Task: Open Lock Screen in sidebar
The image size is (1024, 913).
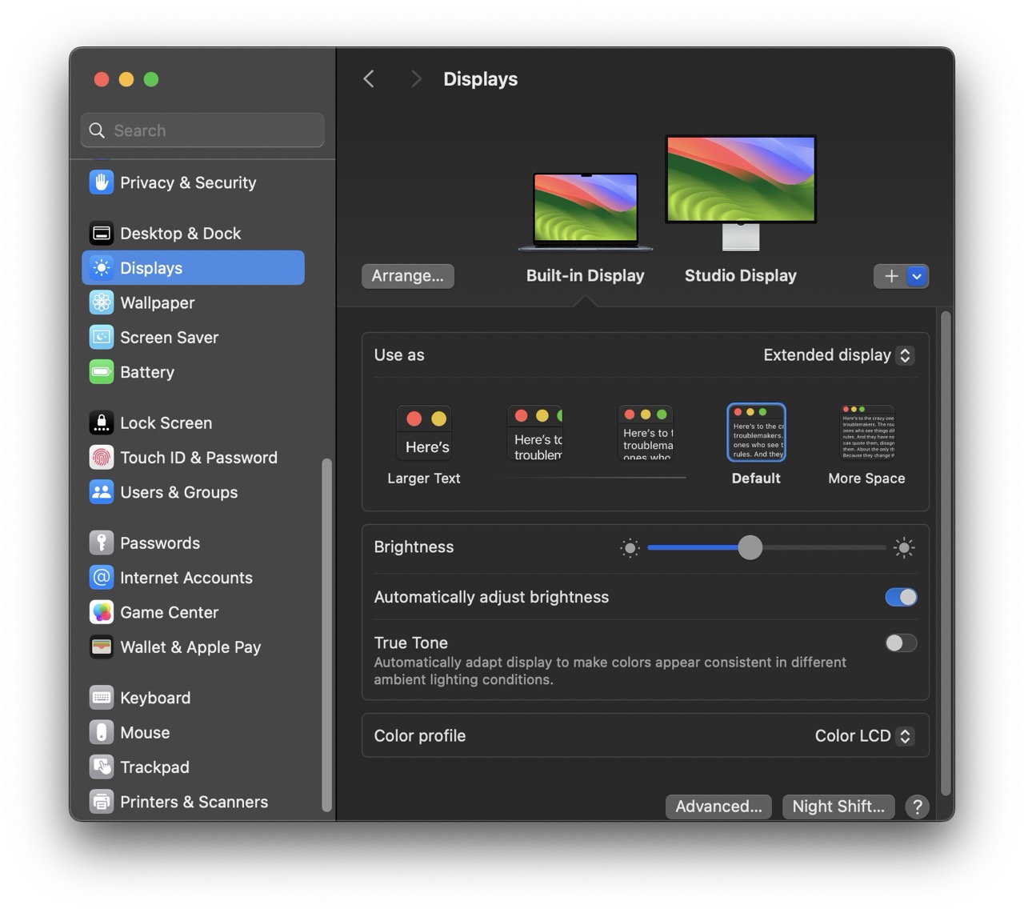Action: point(166,422)
